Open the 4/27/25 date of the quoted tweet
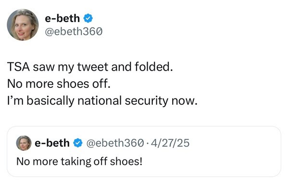This screenshot has height=184, width=288. pos(170,143)
